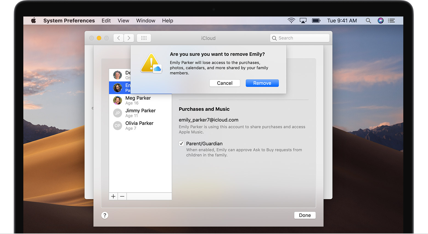The width and height of the screenshot is (428, 234).
Task: Open the Apple menu
Action: coord(33,21)
